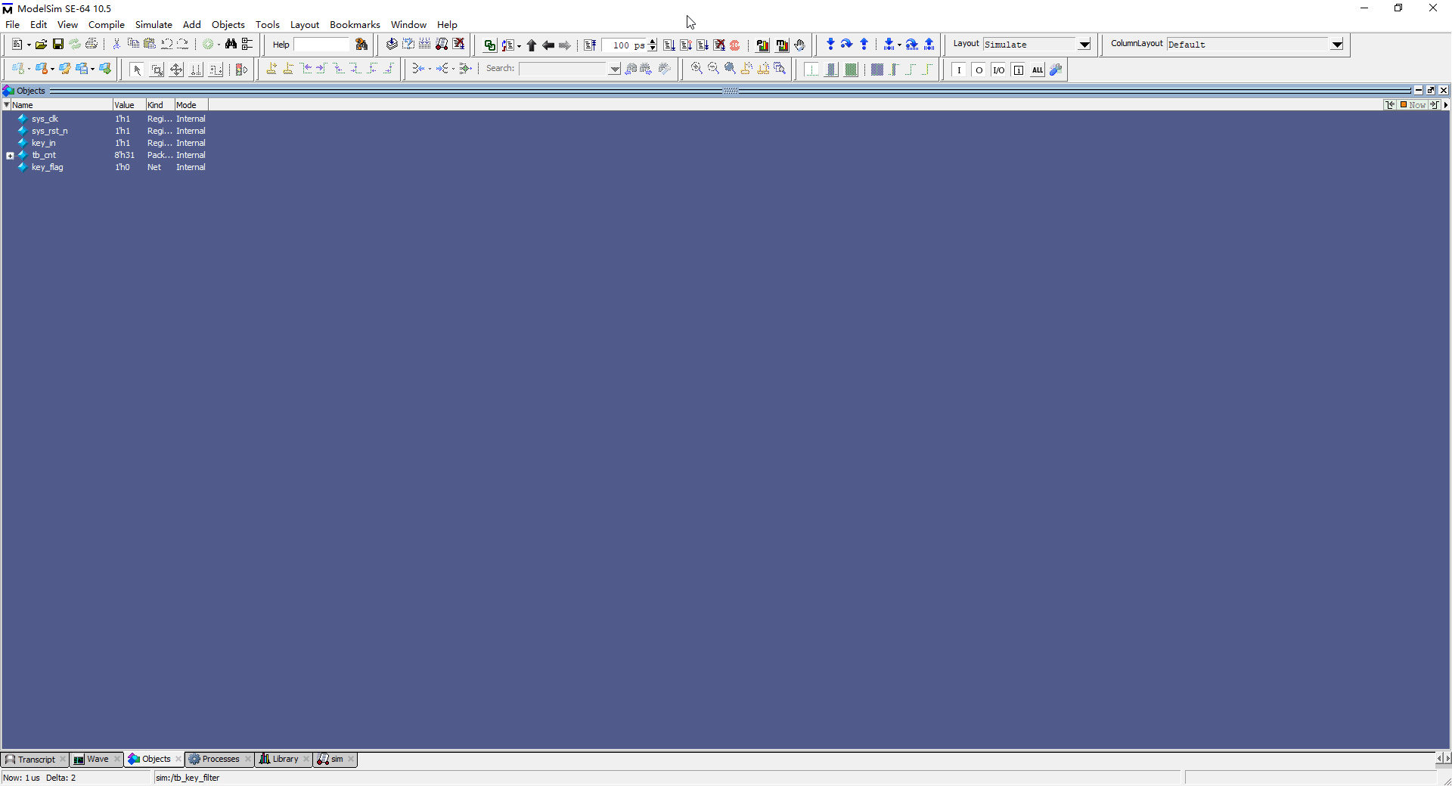Open a file with the Open icon
Screen dimensions: 1452x786
41,45
